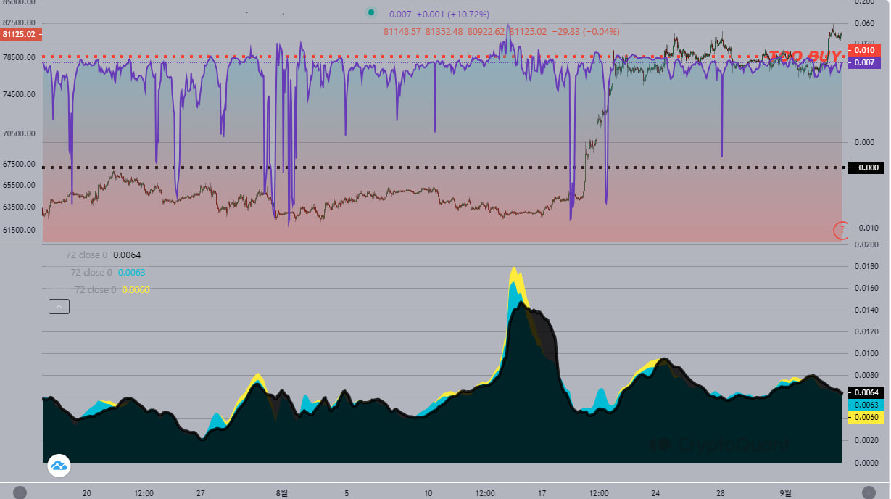
Task: Click the red circular help icon
Action: 841,231
